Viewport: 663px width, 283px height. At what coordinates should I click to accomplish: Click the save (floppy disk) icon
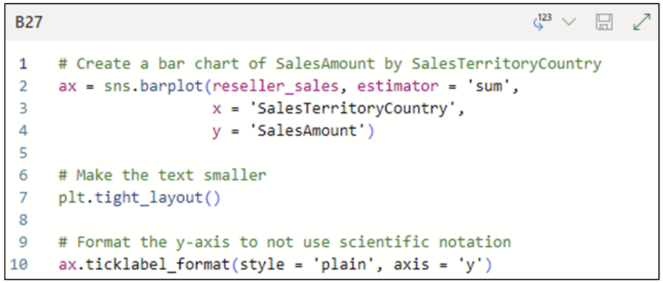(x=604, y=22)
